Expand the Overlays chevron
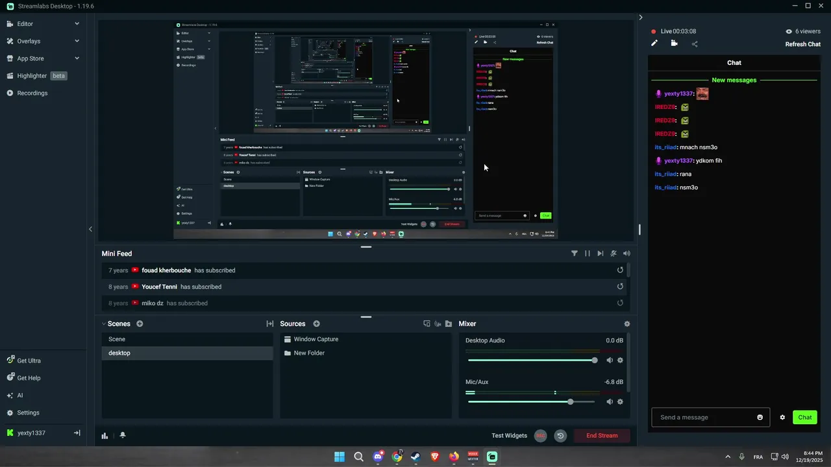Screen dimensions: 831x467 77,41
